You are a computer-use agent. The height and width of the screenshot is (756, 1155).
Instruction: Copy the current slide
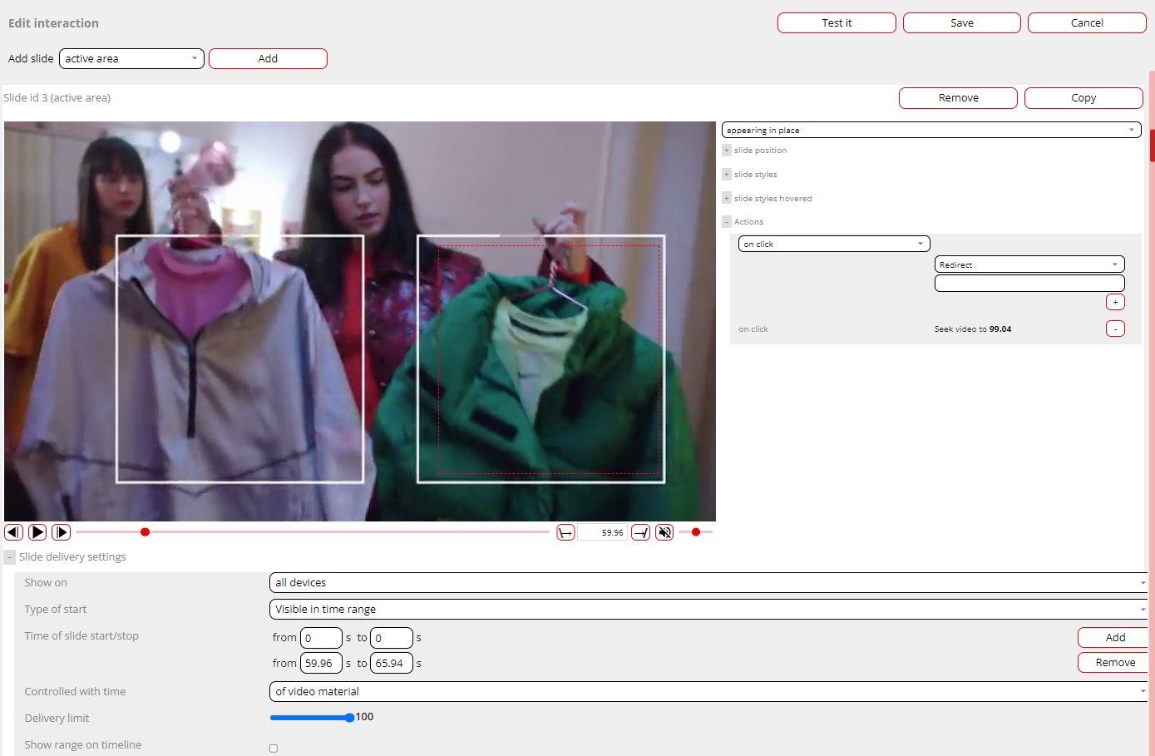coord(1083,98)
